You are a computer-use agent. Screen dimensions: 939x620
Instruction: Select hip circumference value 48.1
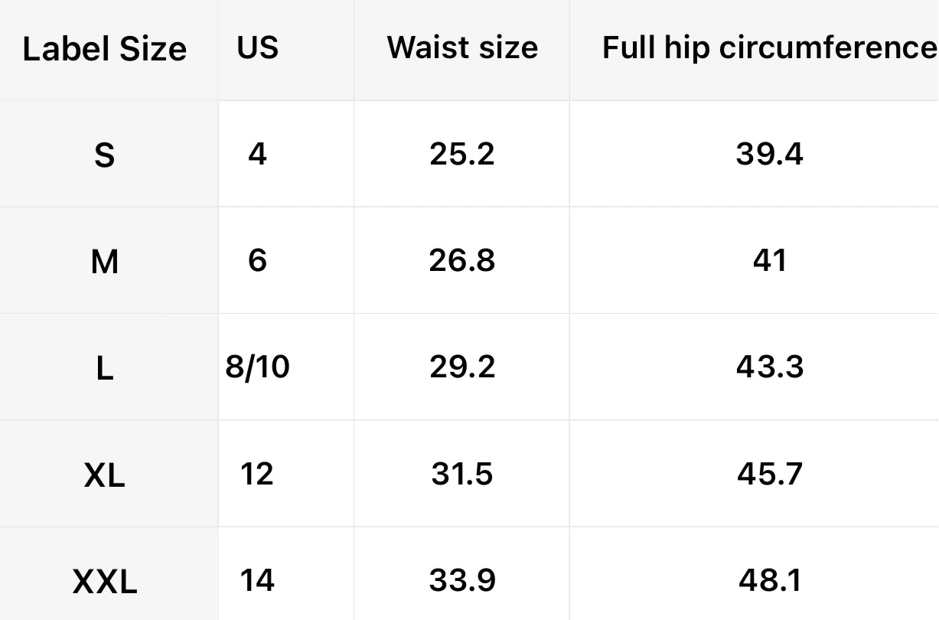click(x=769, y=580)
